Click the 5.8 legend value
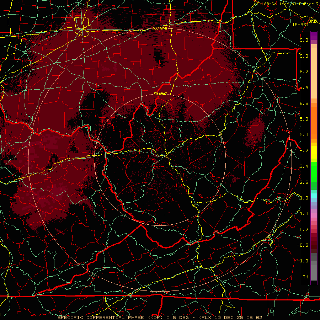Screen dimensions: 320x320 tap(304, 119)
